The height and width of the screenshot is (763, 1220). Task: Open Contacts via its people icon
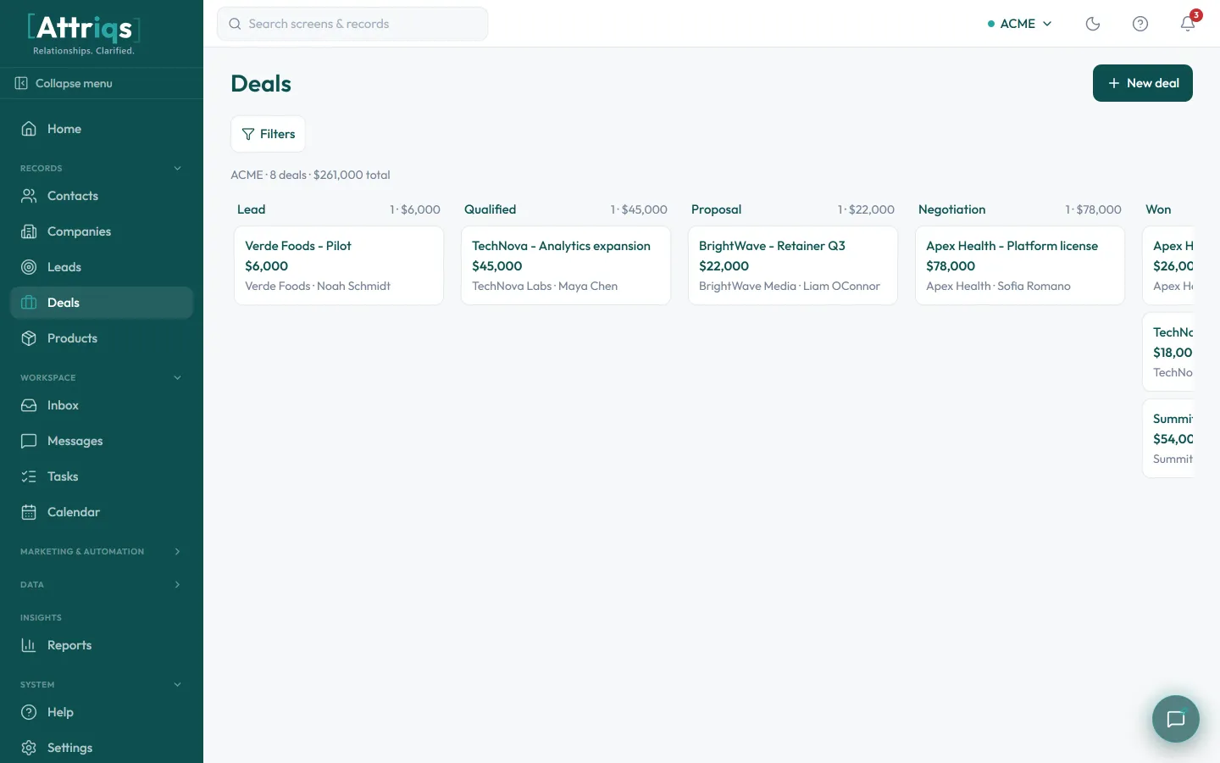(x=29, y=196)
